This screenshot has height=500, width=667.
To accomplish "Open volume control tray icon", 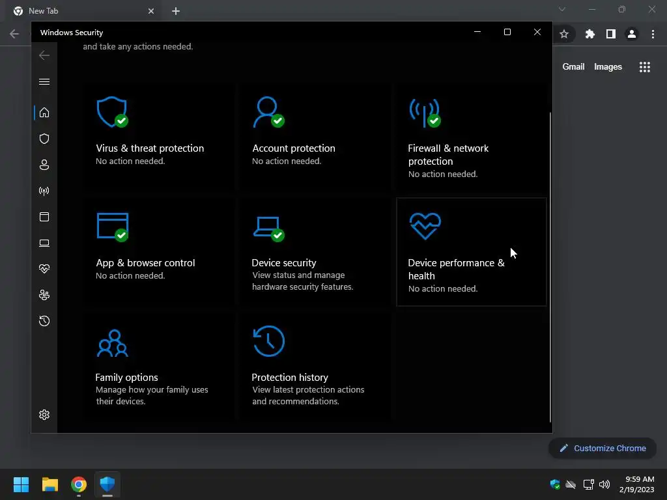I will [x=604, y=484].
